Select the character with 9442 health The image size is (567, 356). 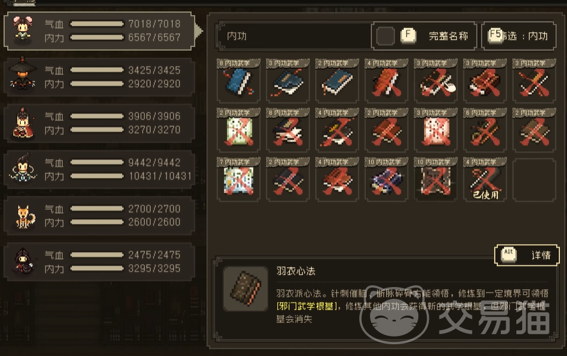[100, 169]
